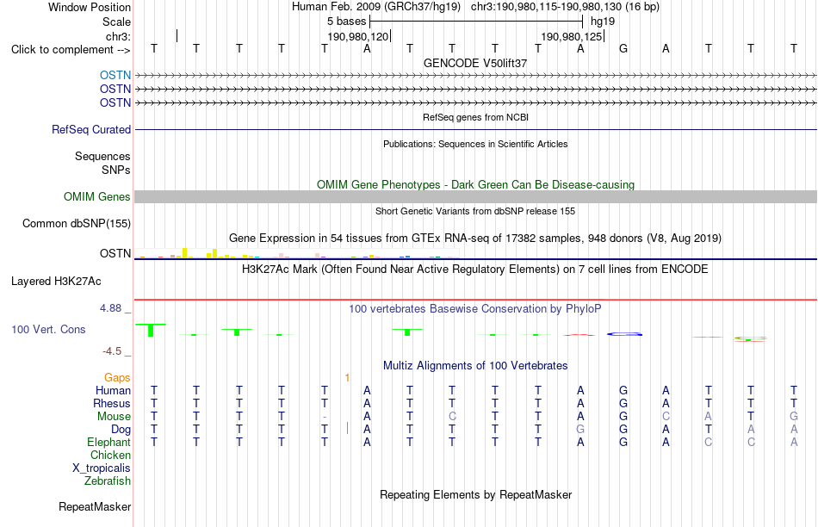Click the GTEx expression bar chart thumbnail

(296, 253)
